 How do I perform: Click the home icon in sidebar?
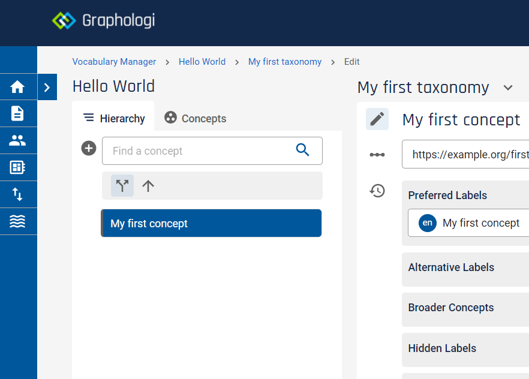click(17, 87)
